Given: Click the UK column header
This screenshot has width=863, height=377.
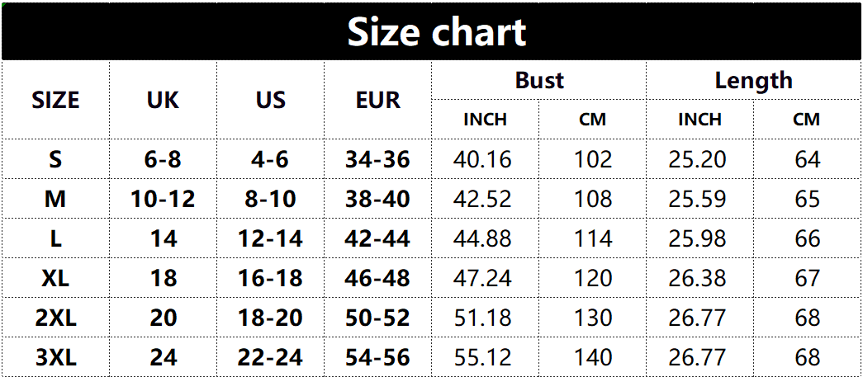Looking at the screenshot, I should click(x=163, y=101).
